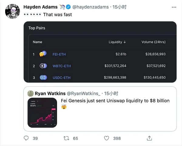Screen dimensions: 182x146
Task: Click Ryan Watkins' small avatar
Action: [30, 93]
